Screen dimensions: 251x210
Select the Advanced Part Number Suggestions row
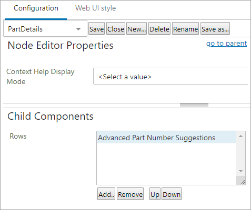point(166,138)
